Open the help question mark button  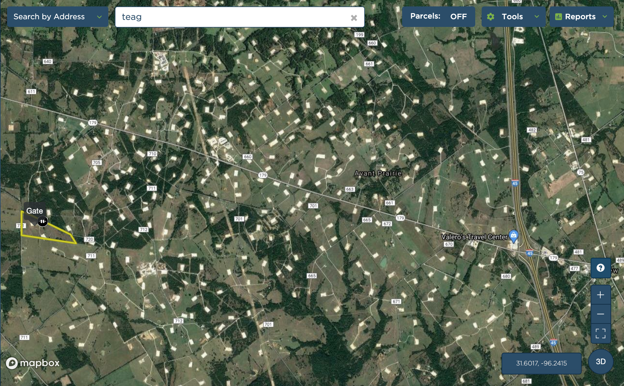600,268
